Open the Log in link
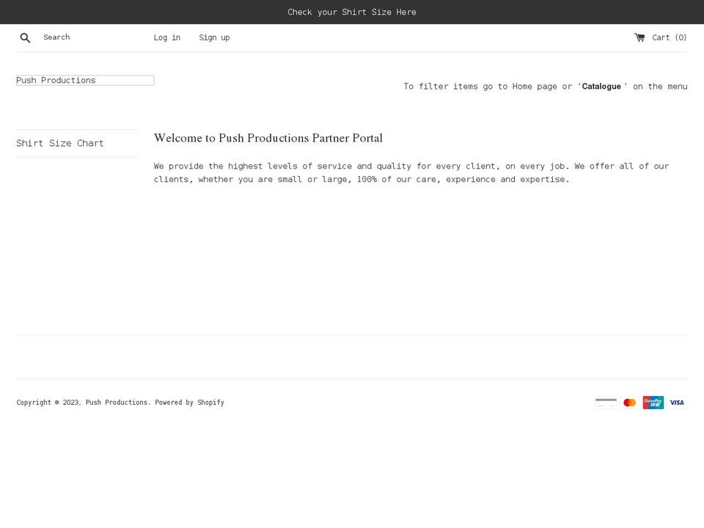 click(x=167, y=37)
